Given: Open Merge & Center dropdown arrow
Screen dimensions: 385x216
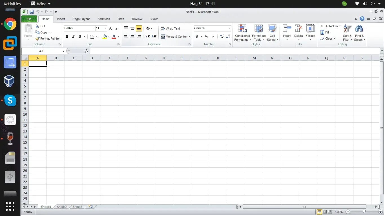Looking at the screenshot, I should [189, 37].
